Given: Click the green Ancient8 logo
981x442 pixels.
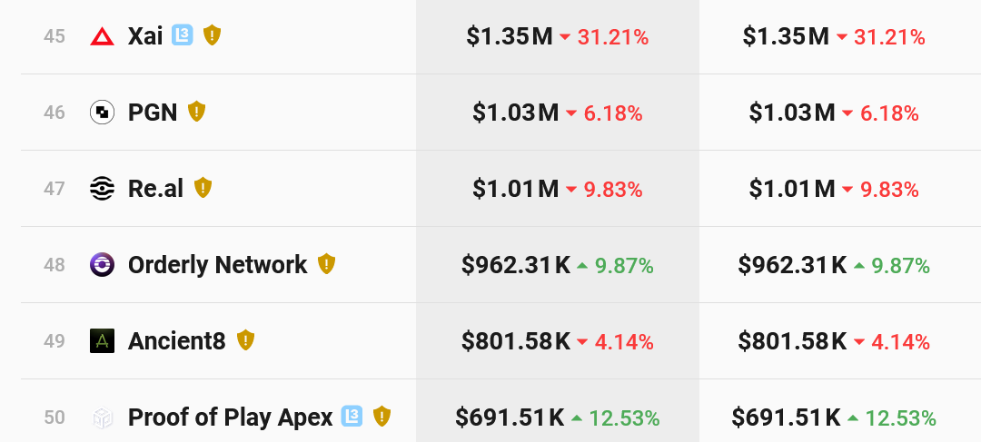Looking at the screenshot, I should 102,341.
